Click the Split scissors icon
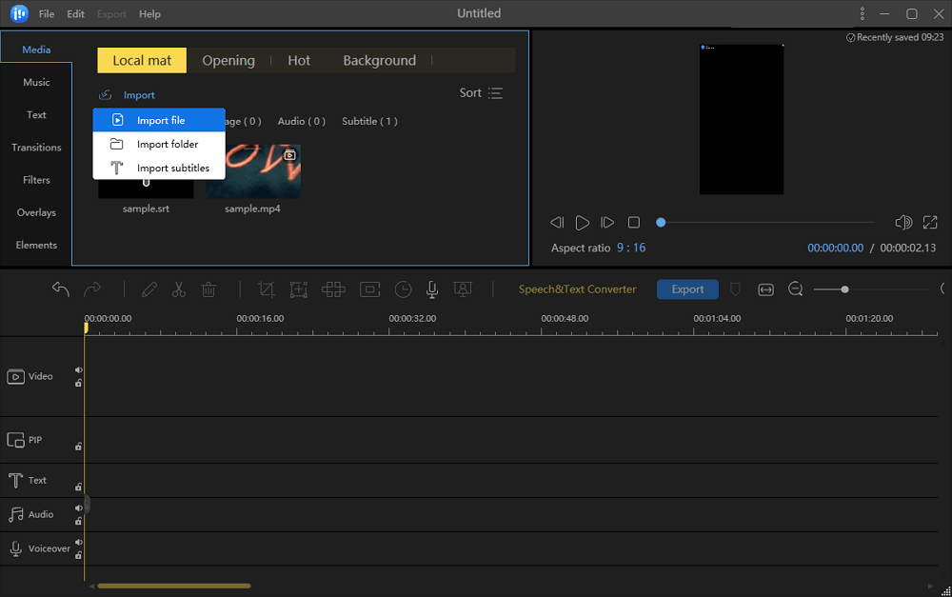The image size is (952, 597). [x=178, y=289]
